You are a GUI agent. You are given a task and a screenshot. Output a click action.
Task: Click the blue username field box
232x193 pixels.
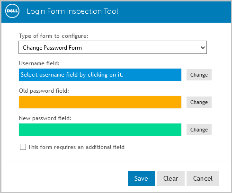[100, 75]
